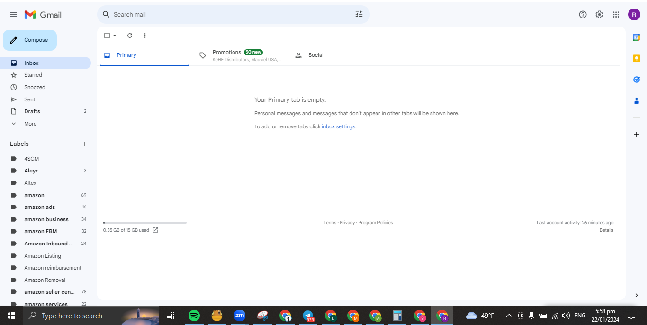The height and width of the screenshot is (325, 647).
Task: Open the storage management external link icon
Action: [155, 230]
